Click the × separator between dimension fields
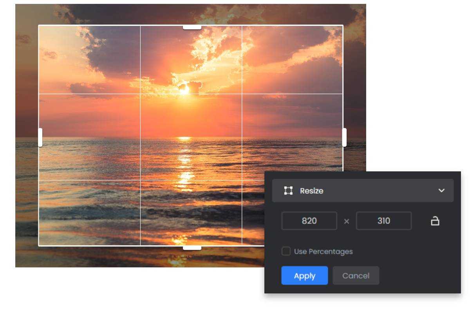This screenshot has height=313, width=470. pyautogui.click(x=346, y=221)
